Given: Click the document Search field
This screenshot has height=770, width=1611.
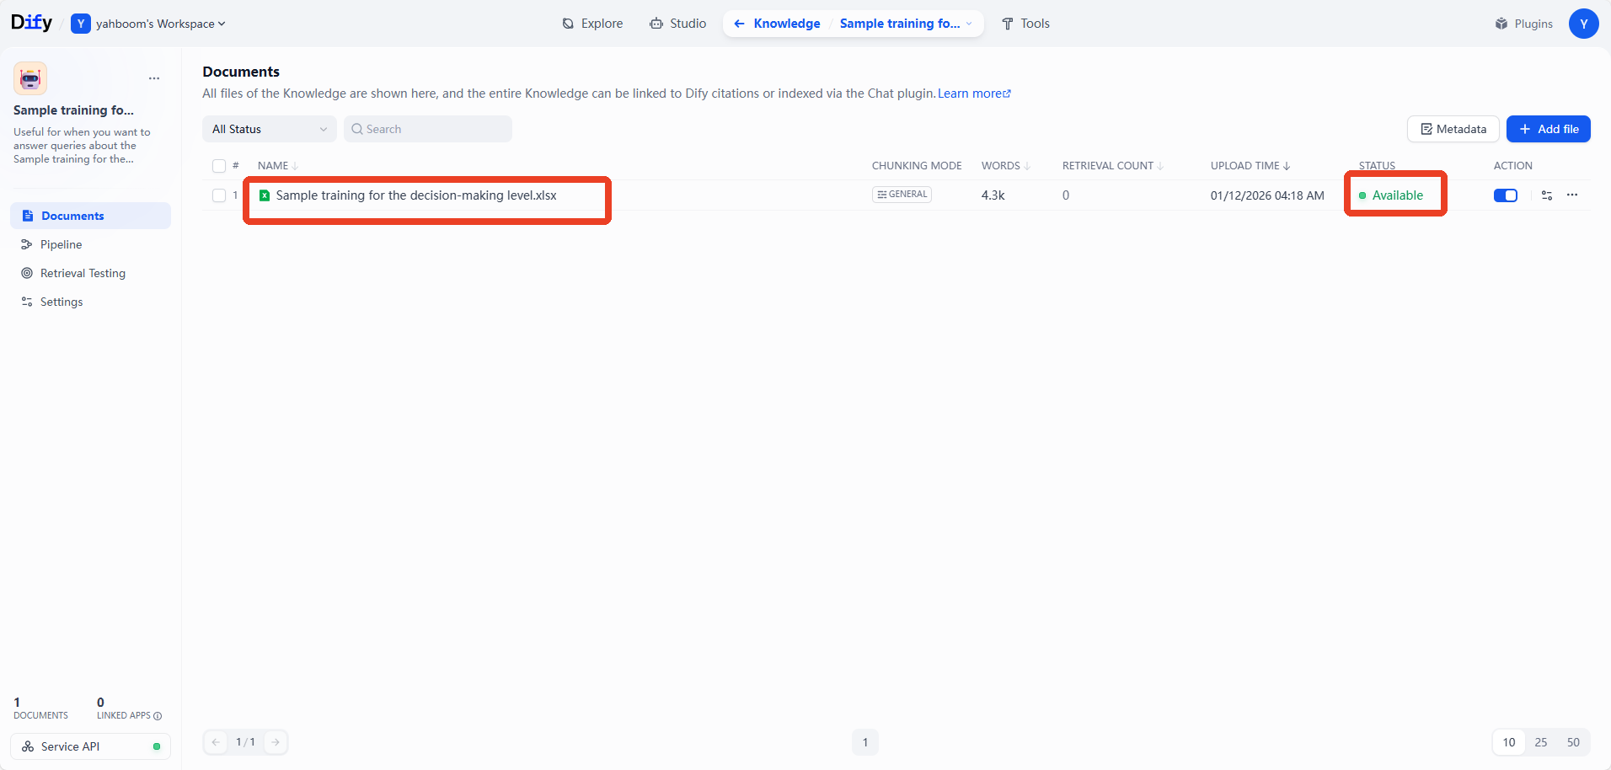Looking at the screenshot, I should (x=428, y=129).
